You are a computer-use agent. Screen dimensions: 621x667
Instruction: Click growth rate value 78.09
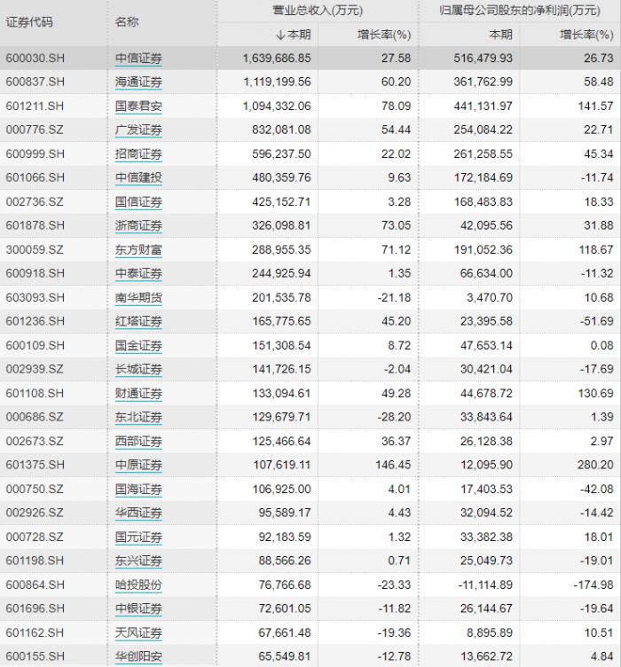396,106
